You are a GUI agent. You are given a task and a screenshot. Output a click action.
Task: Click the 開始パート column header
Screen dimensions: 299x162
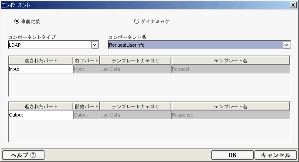click(87, 107)
